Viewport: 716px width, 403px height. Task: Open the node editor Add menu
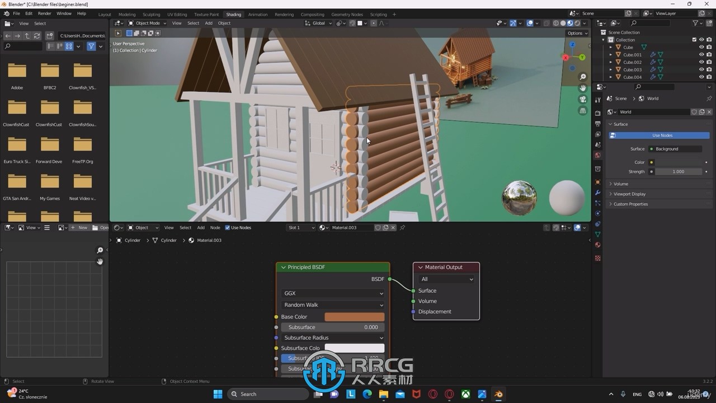(x=200, y=228)
